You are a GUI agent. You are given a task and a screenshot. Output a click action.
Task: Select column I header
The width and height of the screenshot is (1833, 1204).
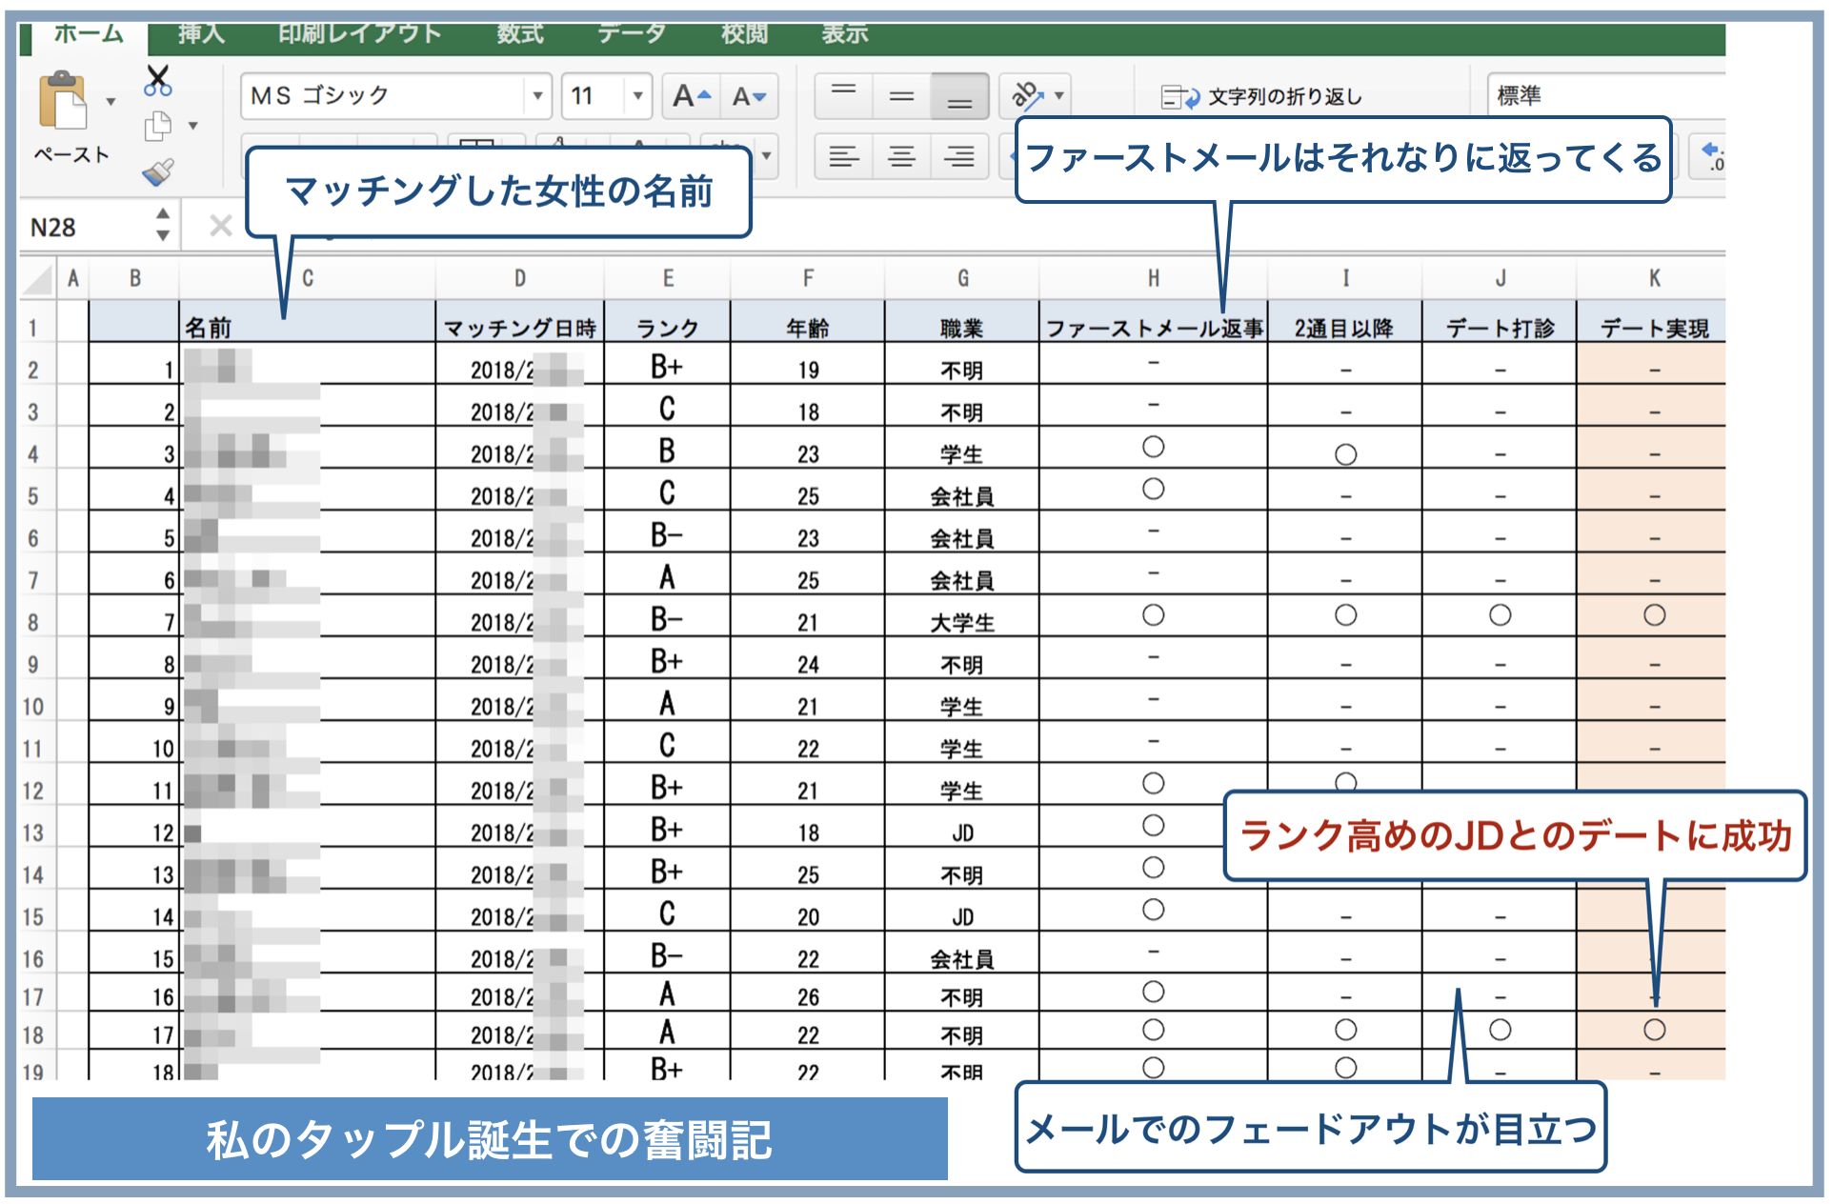1344,278
